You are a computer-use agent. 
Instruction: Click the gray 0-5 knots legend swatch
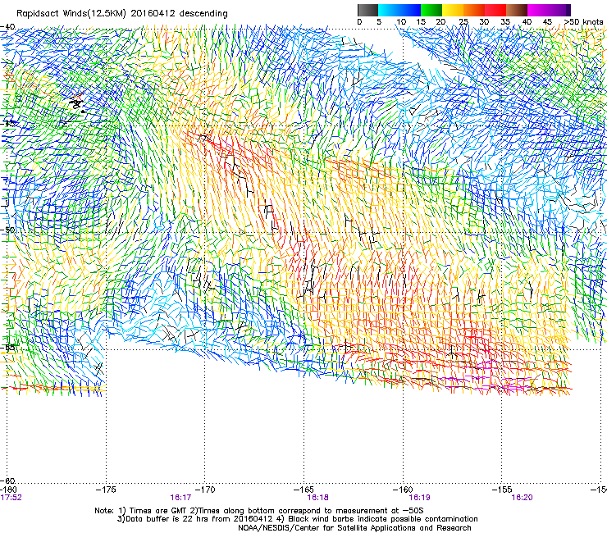(367, 10)
